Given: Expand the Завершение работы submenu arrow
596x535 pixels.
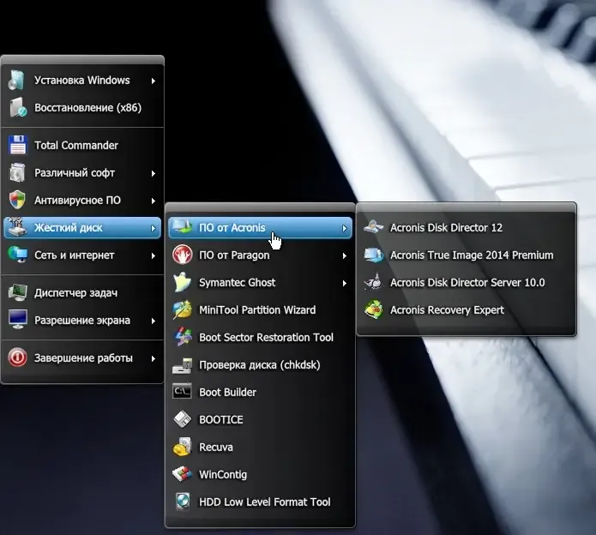Looking at the screenshot, I should pos(154,358).
